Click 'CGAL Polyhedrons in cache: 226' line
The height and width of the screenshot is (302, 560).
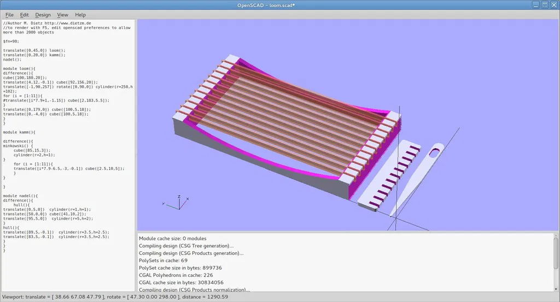[176, 275]
